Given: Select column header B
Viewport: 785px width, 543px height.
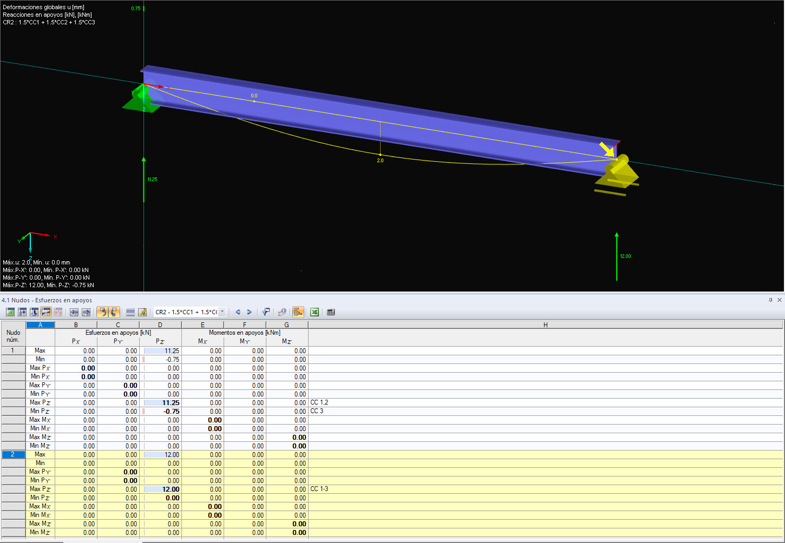Looking at the screenshot, I should pos(76,325).
